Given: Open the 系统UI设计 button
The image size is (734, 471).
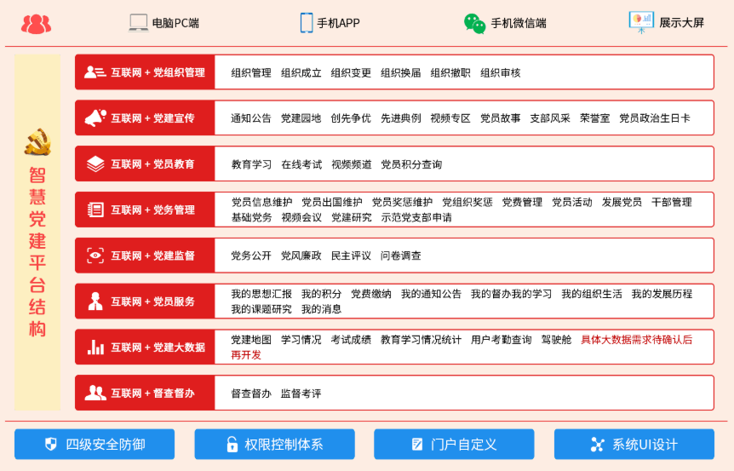Looking at the screenshot, I should coord(634,444).
